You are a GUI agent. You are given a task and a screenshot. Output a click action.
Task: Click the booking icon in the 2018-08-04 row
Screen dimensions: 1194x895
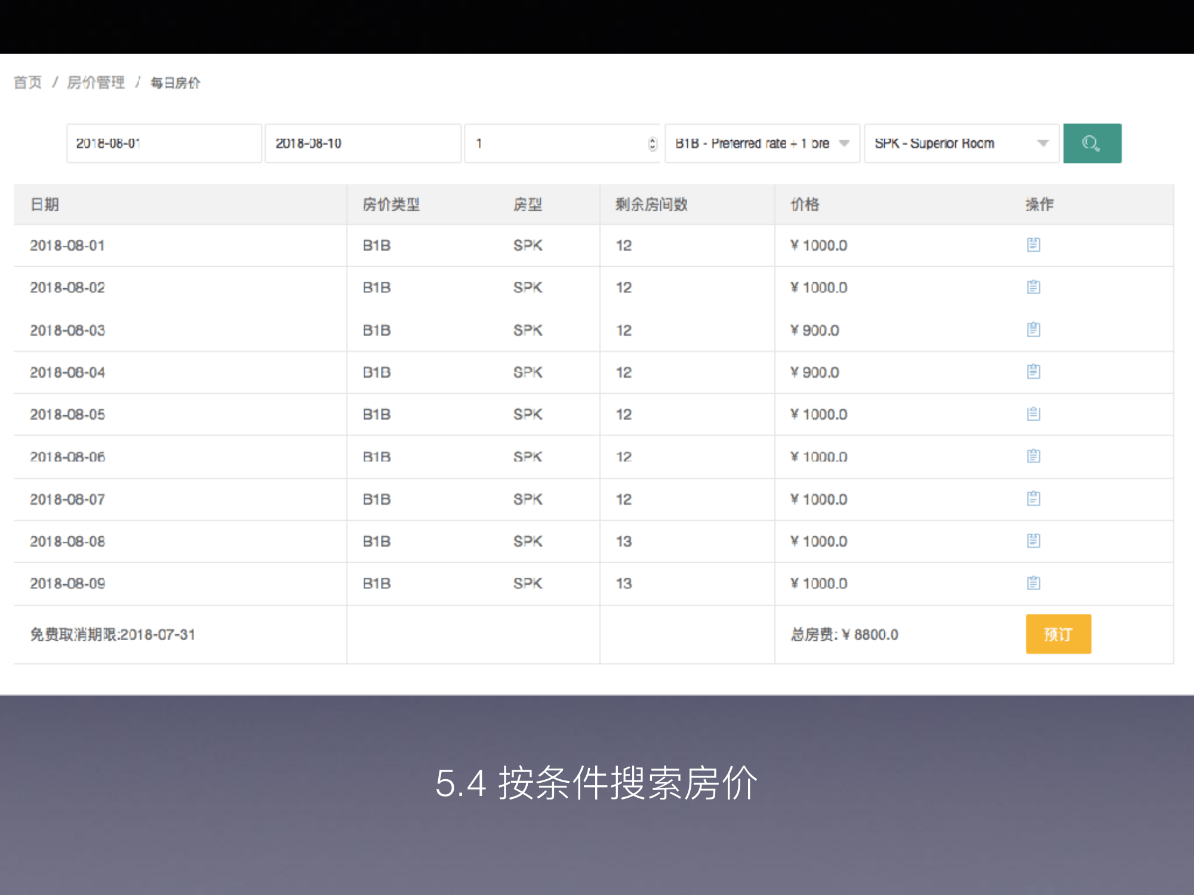[1033, 372]
